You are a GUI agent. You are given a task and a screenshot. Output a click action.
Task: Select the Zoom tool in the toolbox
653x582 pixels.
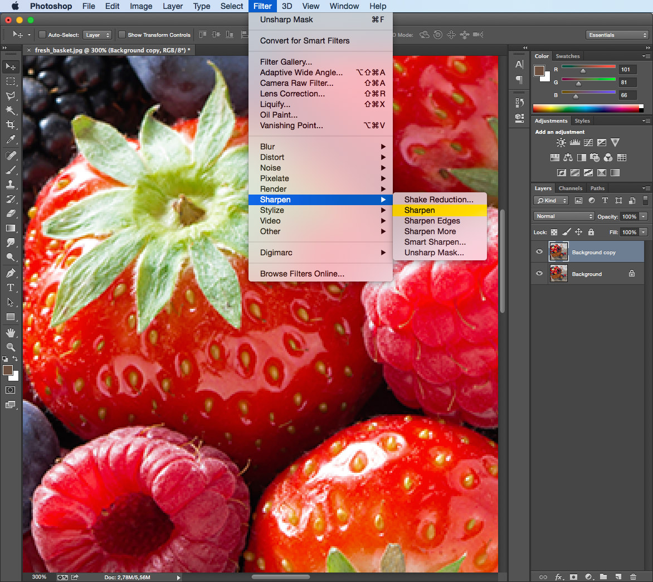pos(11,347)
